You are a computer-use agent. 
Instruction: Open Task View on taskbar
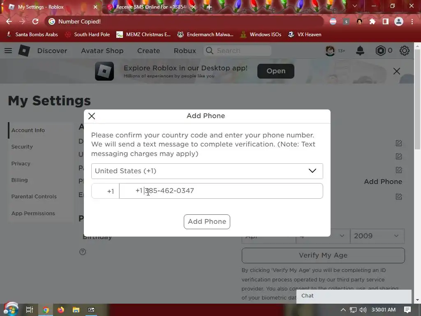pyautogui.click(x=29, y=310)
